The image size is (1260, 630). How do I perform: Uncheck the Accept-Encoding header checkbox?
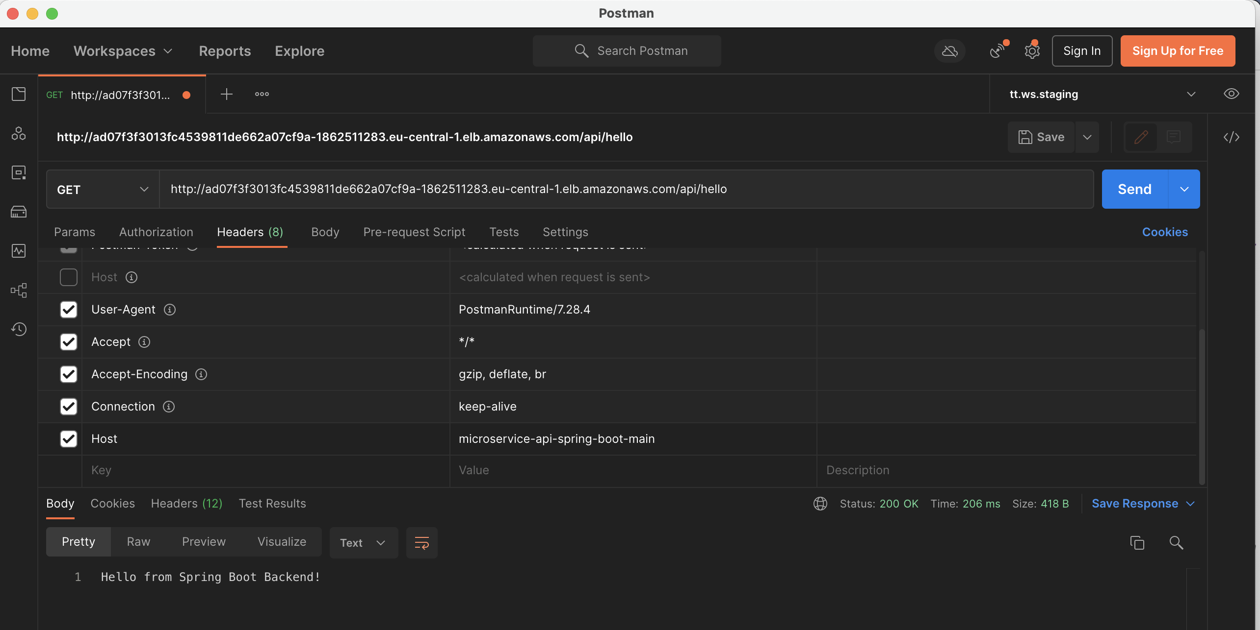click(x=69, y=374)
